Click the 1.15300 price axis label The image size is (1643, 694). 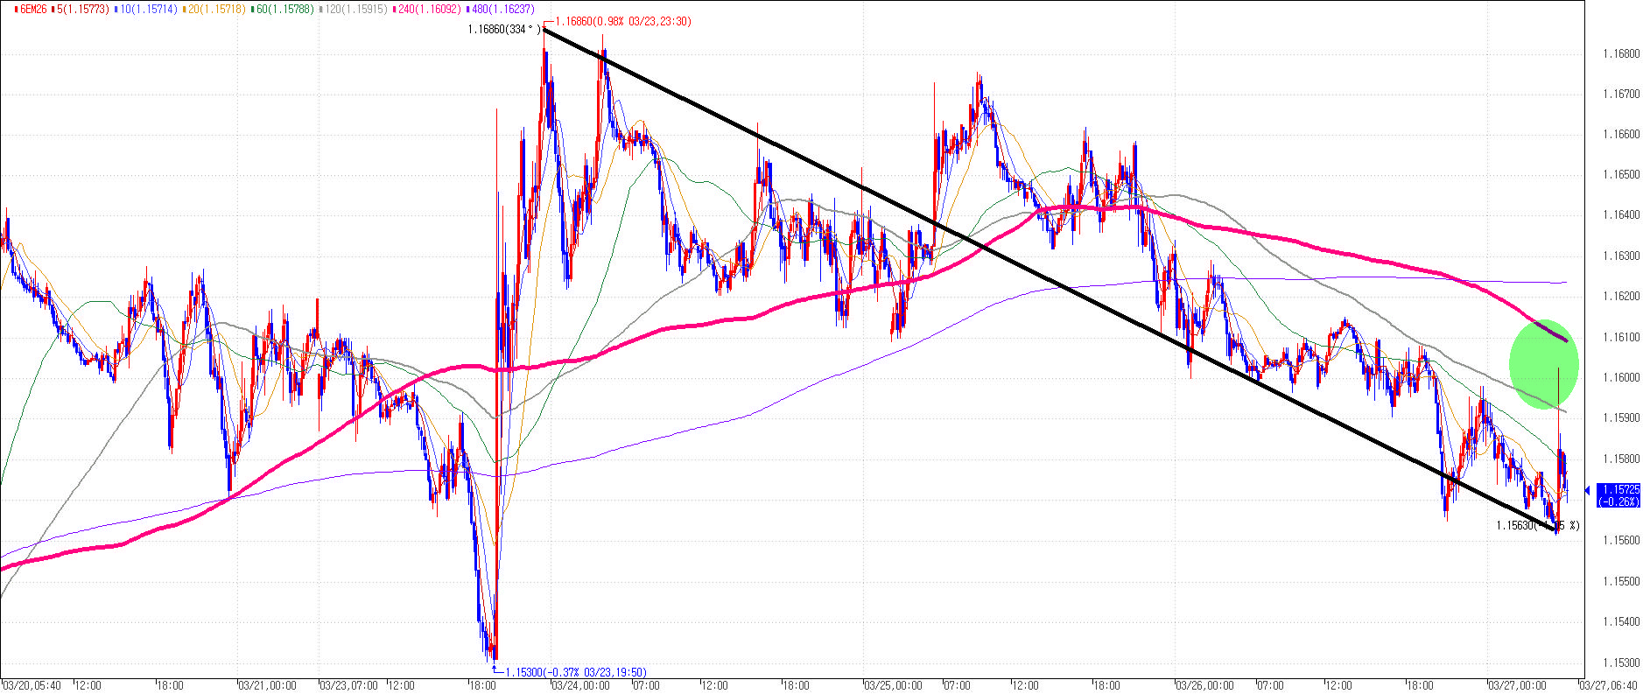coord(1621,662)
